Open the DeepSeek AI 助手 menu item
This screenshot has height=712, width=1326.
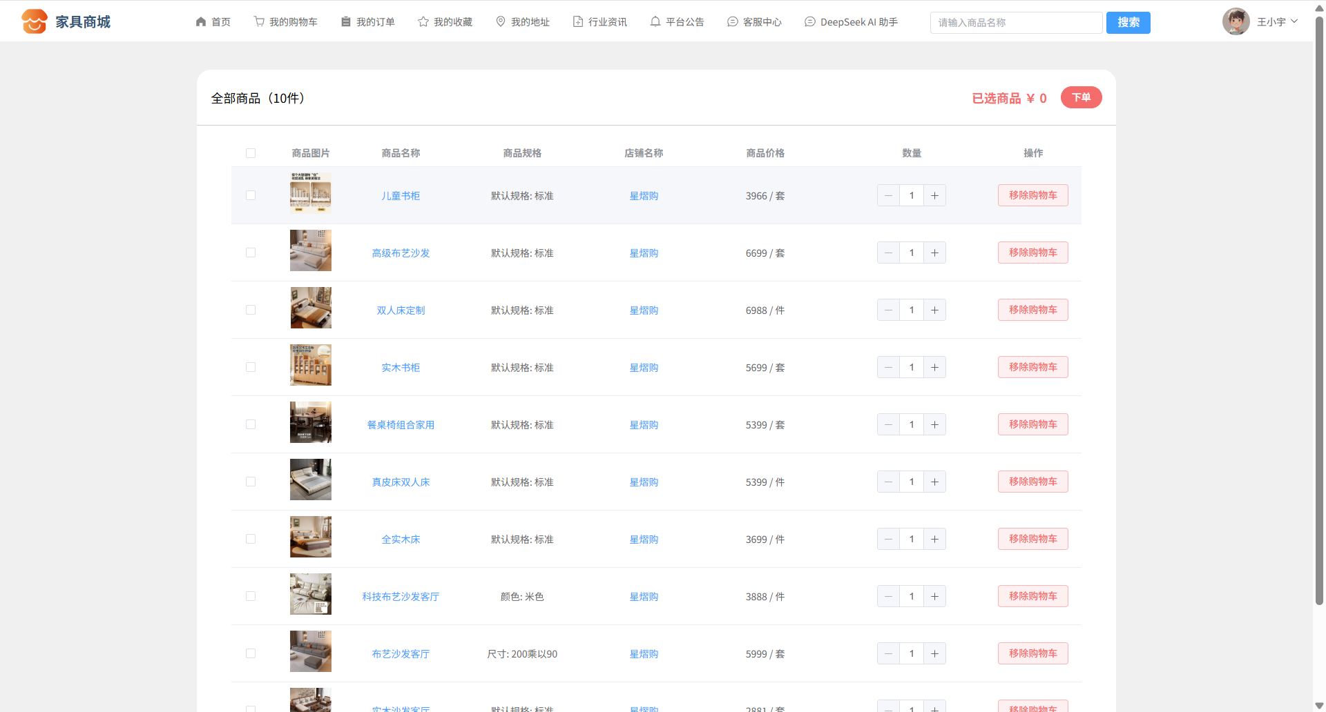(x=851, y=22)
